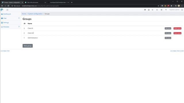Click the browser forward arrow

click(5, 6)
